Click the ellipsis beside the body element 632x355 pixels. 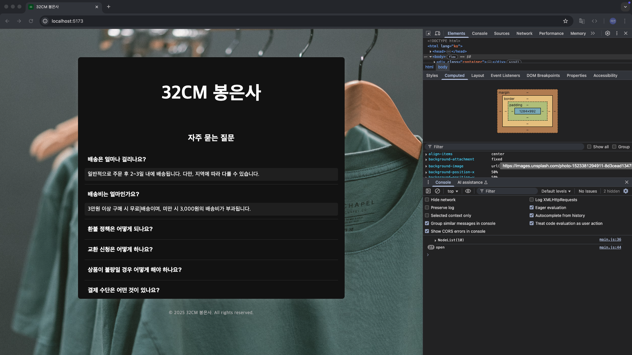pos(426,57)
